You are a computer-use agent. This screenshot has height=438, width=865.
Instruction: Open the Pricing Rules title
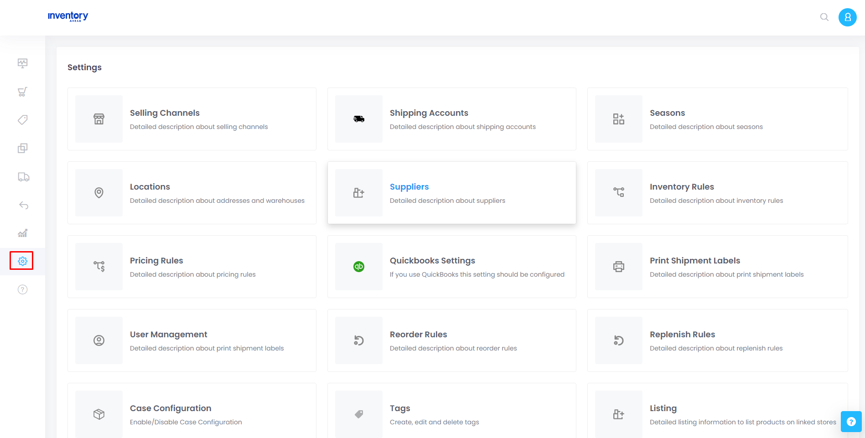pyautogui.click(x=156, y=261)
